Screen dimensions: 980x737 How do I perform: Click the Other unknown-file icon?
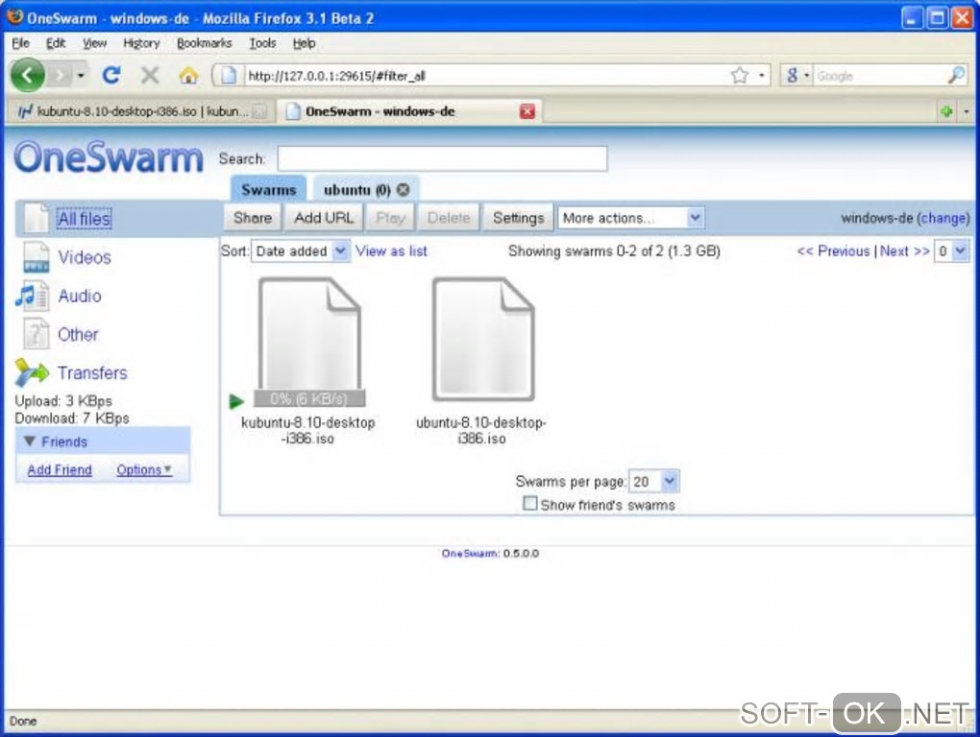[36, 334]
